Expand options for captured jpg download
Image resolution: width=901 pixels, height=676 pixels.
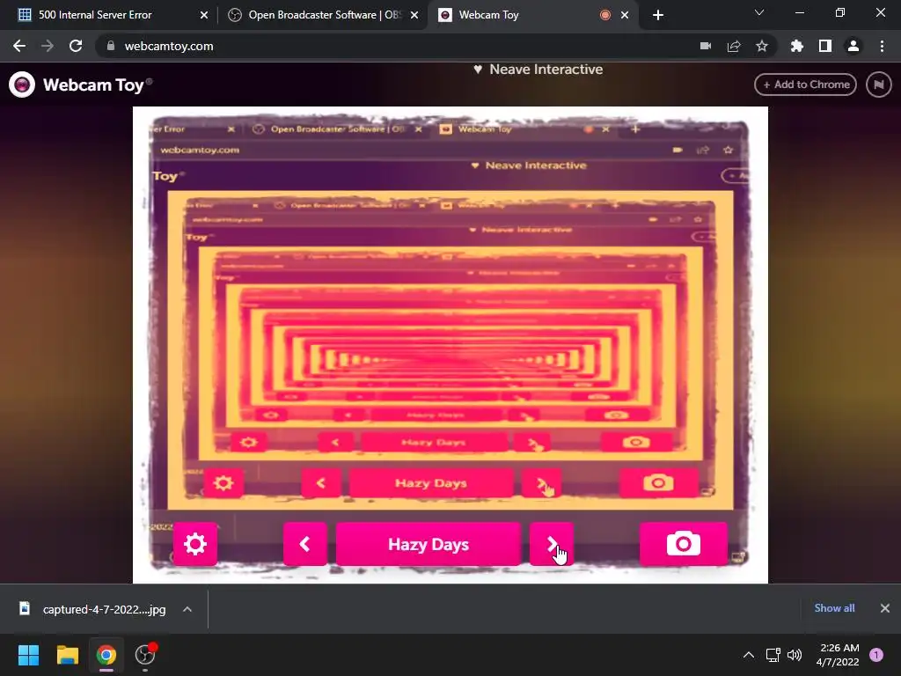point(187,609)
